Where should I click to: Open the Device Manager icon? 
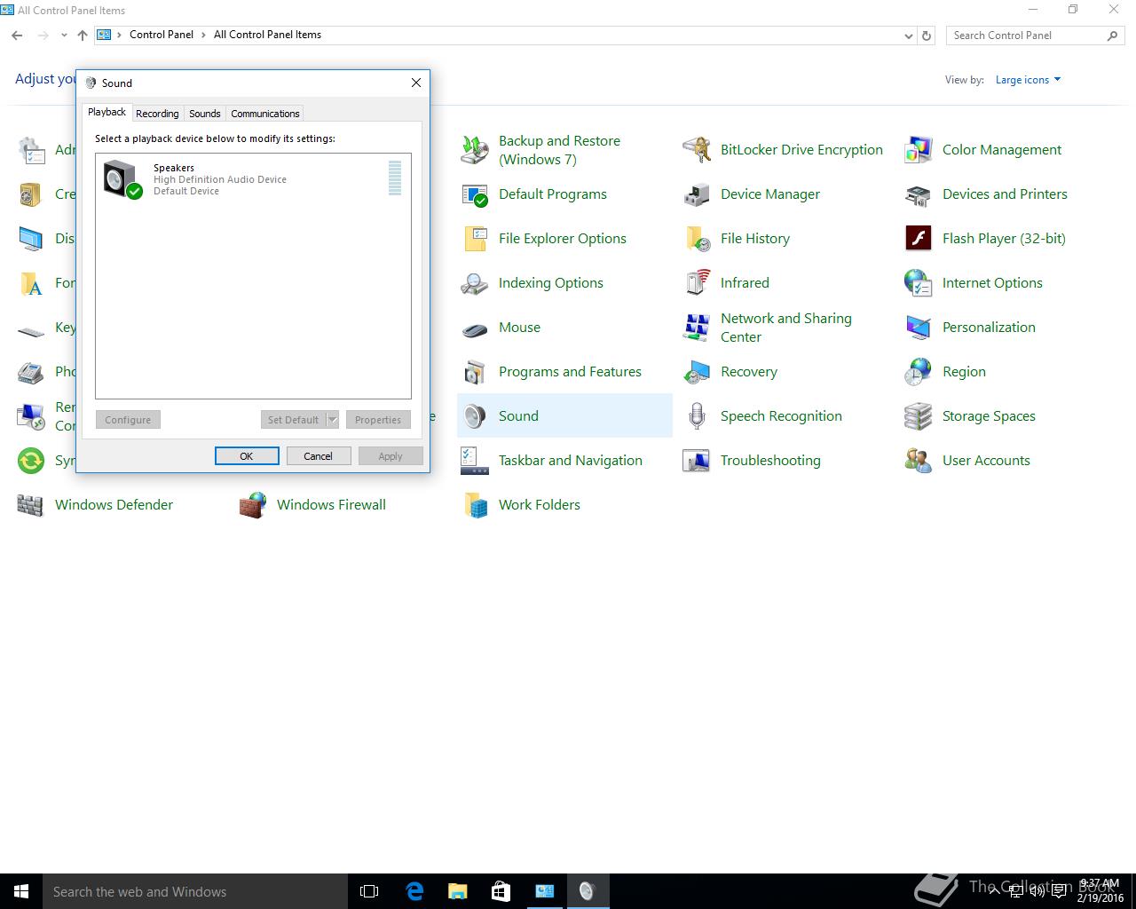[x=697, y=194]
